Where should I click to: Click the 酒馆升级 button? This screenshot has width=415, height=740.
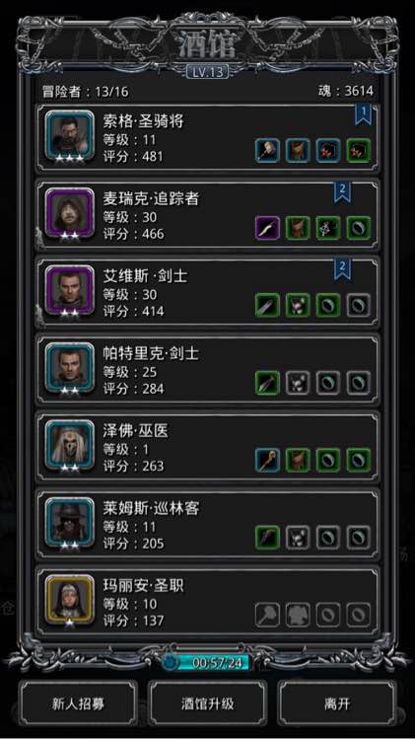tap(207, 703)
